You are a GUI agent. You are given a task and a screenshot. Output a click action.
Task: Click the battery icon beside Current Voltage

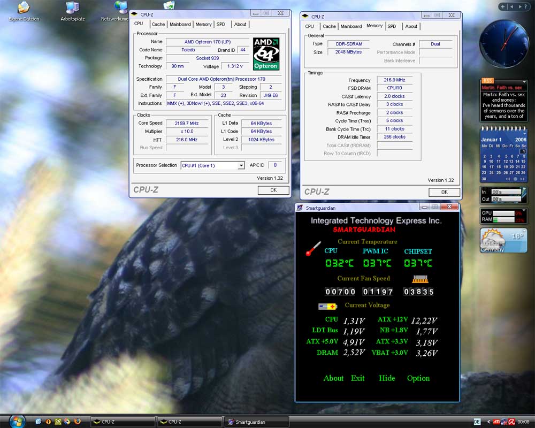tap(327, 306)
